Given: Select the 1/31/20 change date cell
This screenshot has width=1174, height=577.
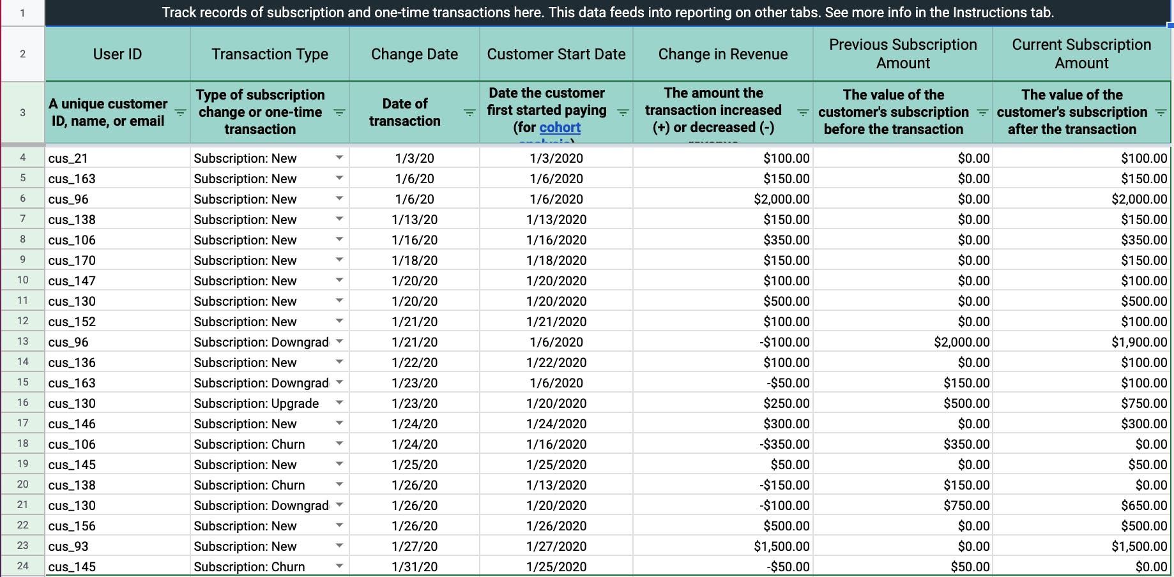Looking at the screenshot, I should (x=414, y=567).
